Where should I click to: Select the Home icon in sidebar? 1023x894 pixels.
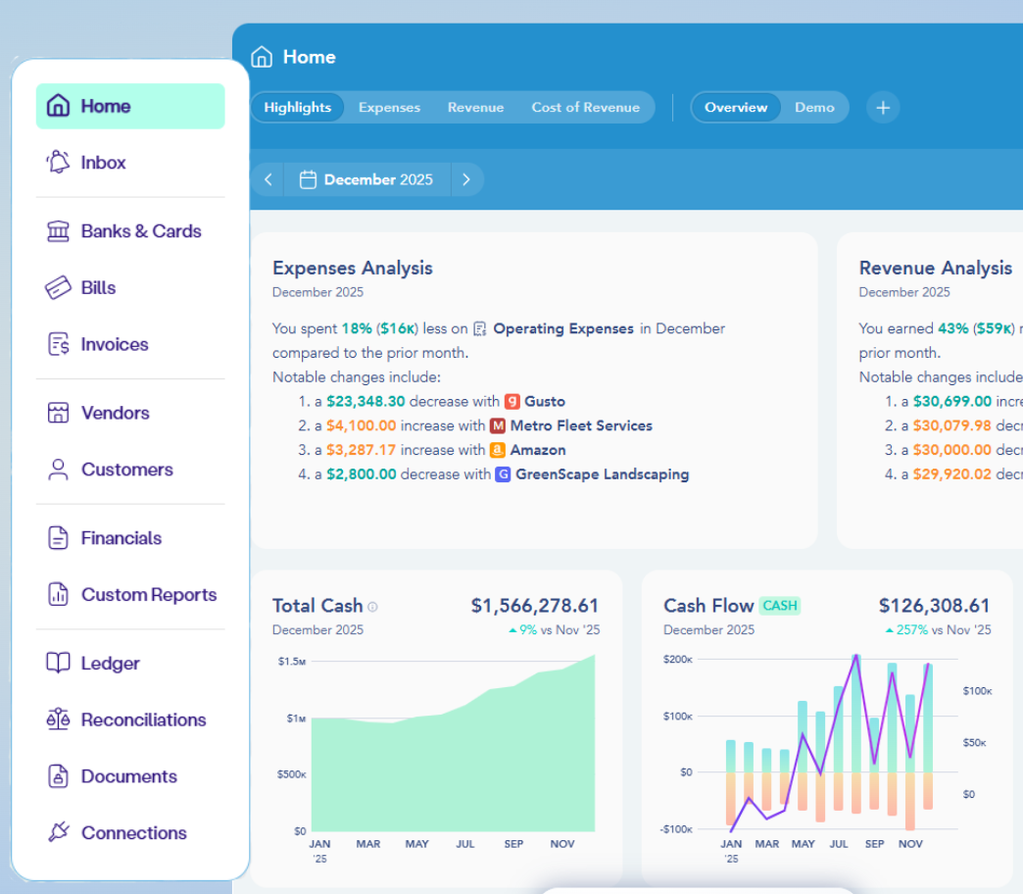pos(57,106)
